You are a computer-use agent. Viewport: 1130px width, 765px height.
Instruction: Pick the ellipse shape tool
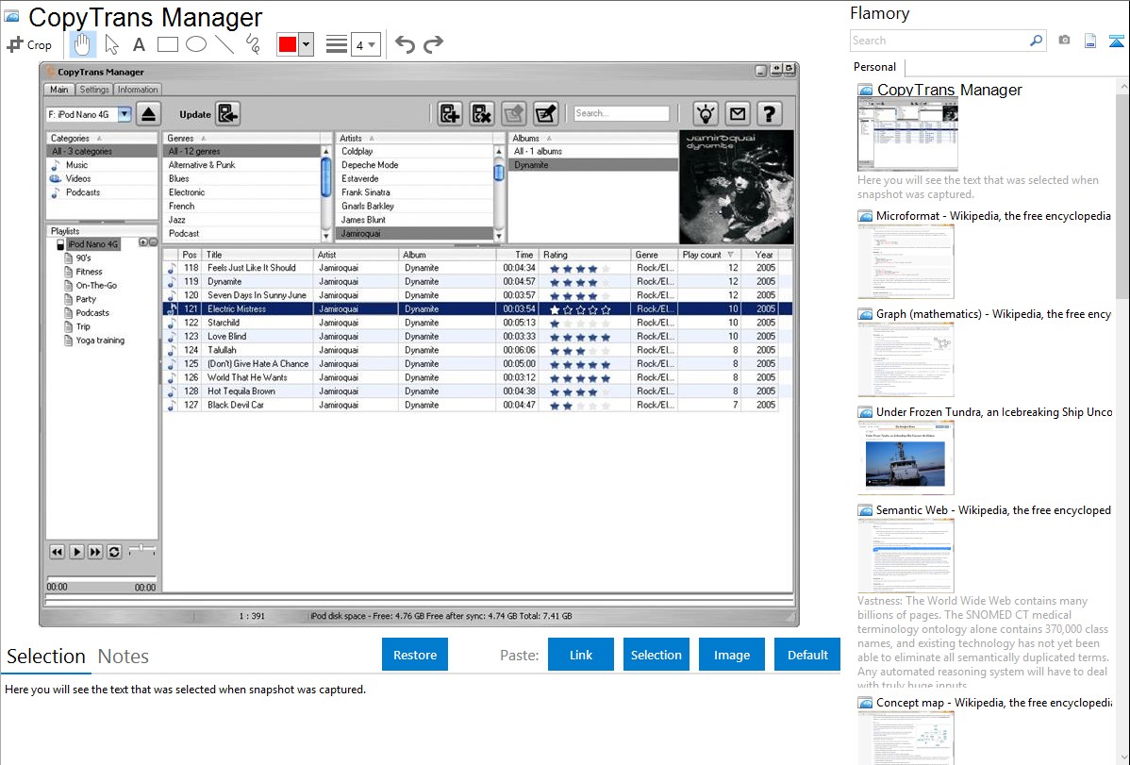click(196, 44)
